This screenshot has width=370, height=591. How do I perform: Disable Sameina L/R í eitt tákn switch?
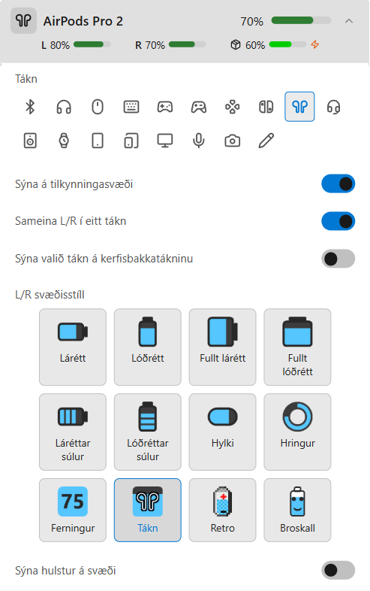pos(338,221)
